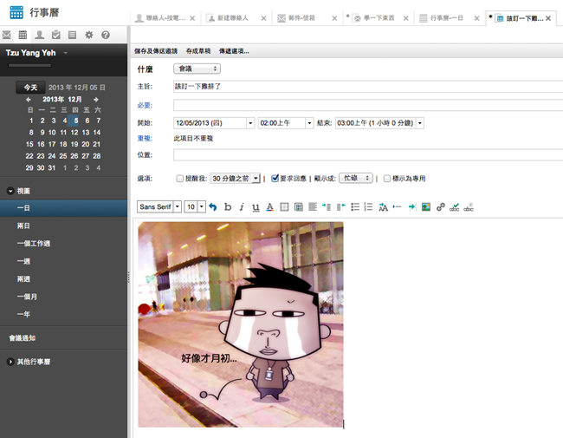563x438 pixels.
Task: Open Help via the question mark icon
Action: tap(105, 35)
